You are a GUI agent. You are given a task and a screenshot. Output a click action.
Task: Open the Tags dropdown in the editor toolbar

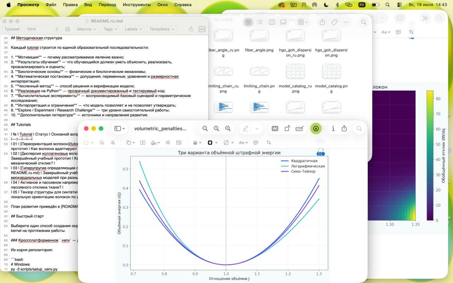[110, 29]
